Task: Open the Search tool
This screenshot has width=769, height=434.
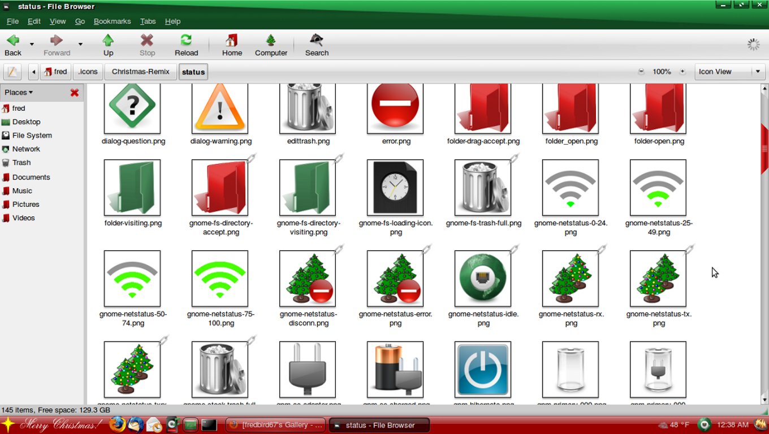Action: click(317, 45)
